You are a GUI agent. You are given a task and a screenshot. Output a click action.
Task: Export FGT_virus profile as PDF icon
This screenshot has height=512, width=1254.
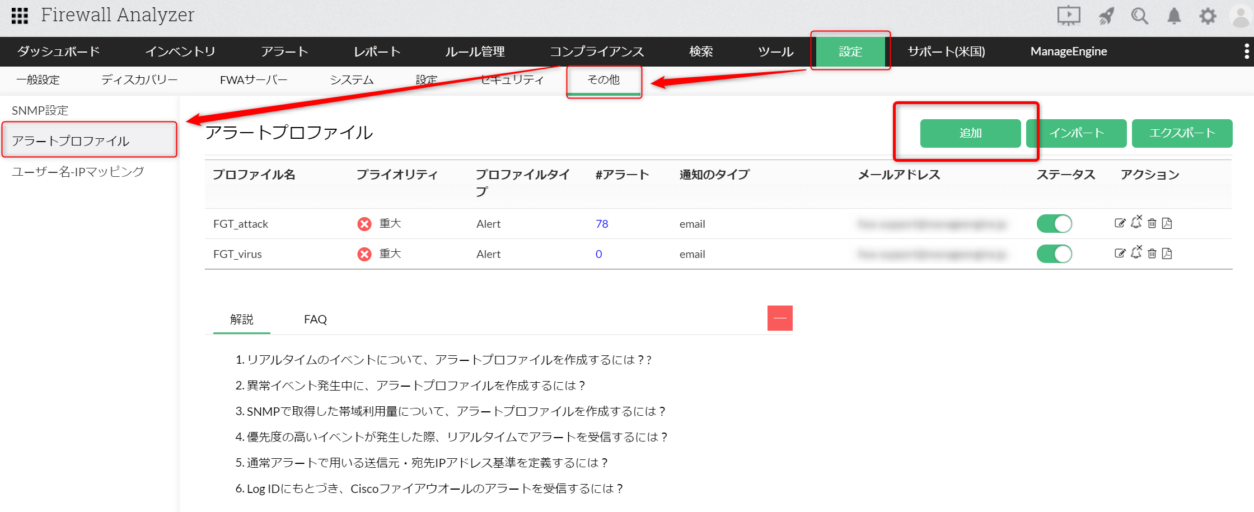pos(1167,253)
